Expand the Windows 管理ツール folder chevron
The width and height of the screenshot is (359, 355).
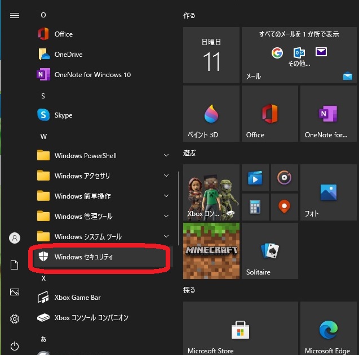coord(166,216)
